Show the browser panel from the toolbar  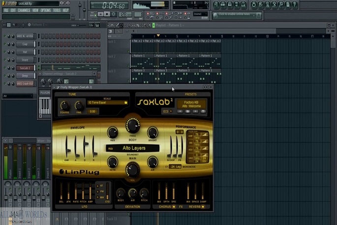[237, 5]
